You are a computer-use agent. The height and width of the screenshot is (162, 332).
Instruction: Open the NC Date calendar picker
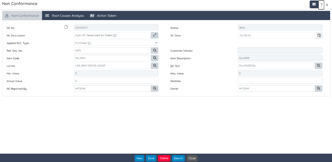(x=319, y=35)
